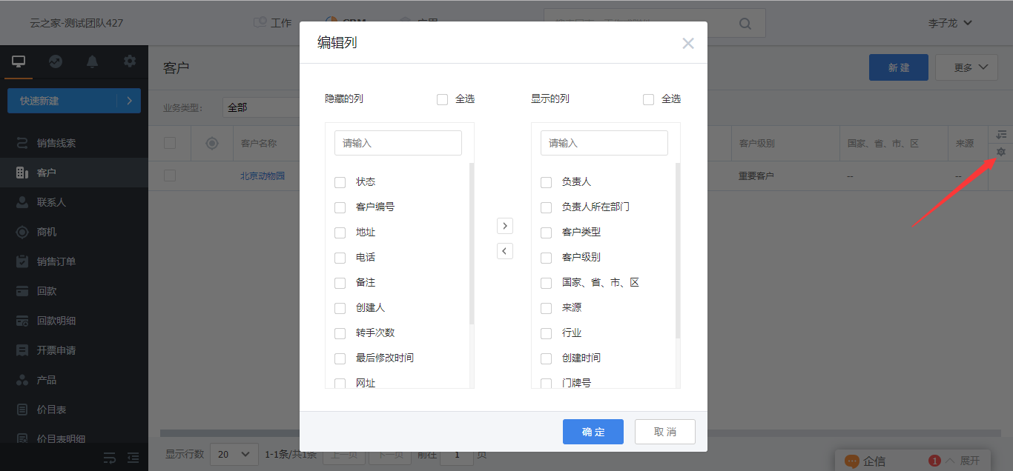Image resolution: width=1013 pixels, height=471 pixels.
Task: Expand the 李子龙 user menu
Action: (x=950, y=23)
